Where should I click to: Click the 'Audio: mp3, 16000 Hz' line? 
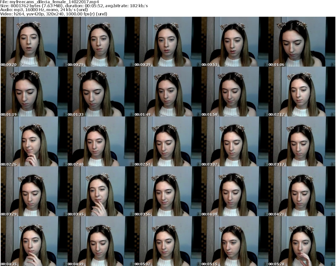pyautogui.click(x=44, y=10)
